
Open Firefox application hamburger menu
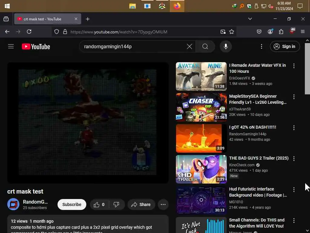pyautogui.click(x=303, y=32)
